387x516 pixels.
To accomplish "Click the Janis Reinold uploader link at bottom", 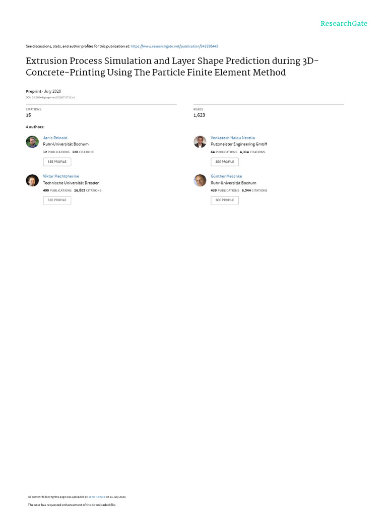I will tap(97, 496).
